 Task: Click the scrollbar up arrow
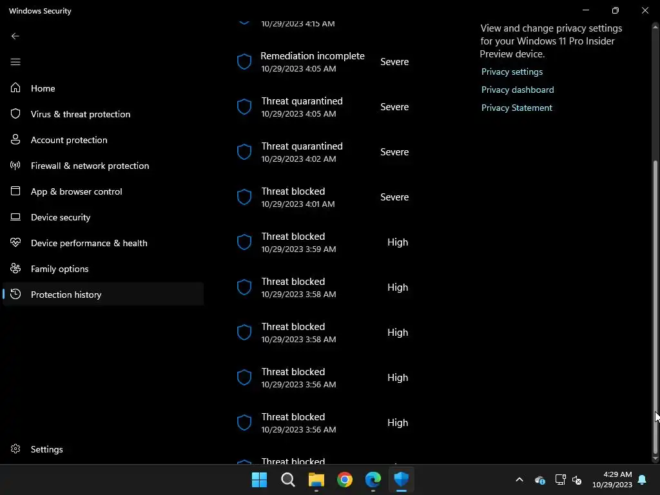[655, 26]
